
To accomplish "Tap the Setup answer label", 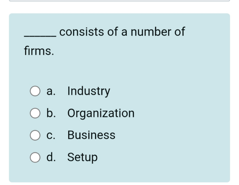I will click(82, 157).
